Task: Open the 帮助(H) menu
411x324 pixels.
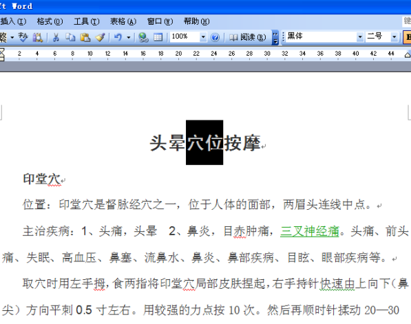Action: (x=196, y=21)
